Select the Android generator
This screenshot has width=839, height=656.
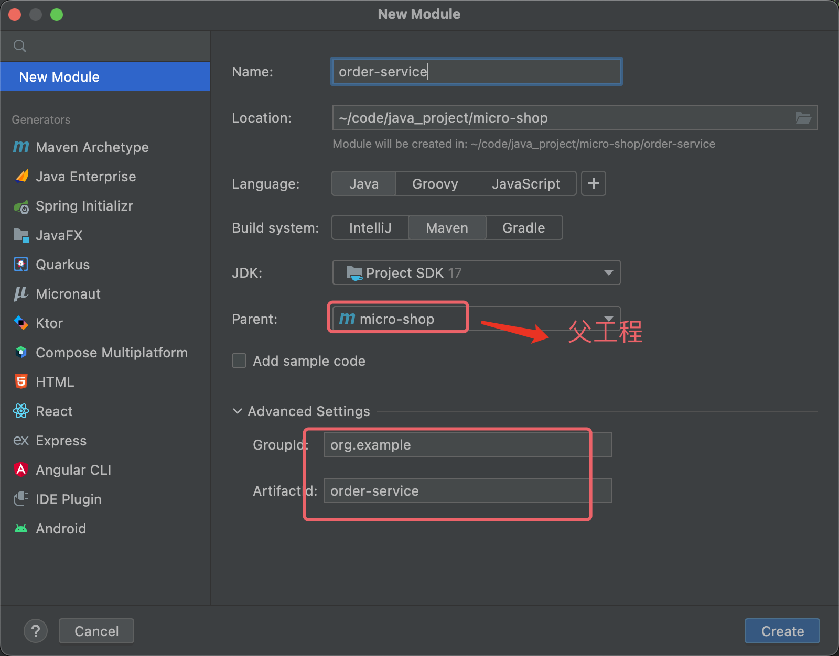click(x=105, y=529)
